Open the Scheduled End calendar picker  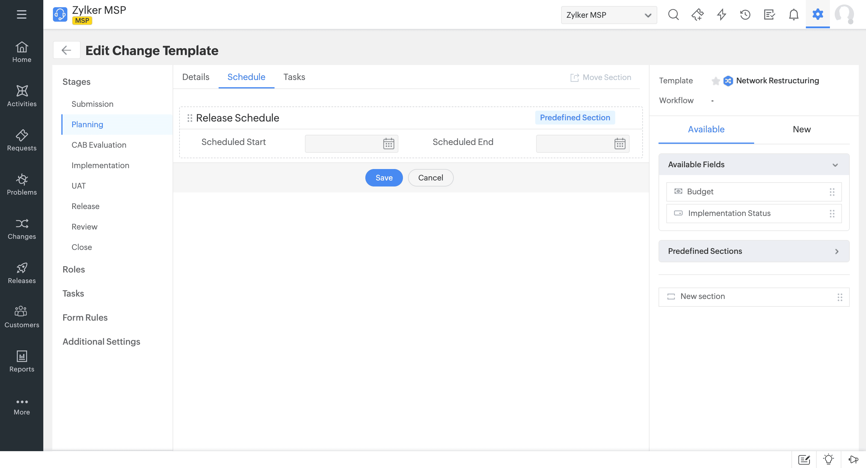(619, 143)
